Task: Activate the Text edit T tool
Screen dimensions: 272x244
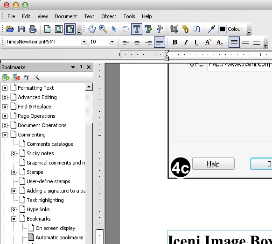Action: (x=137, y=29)
